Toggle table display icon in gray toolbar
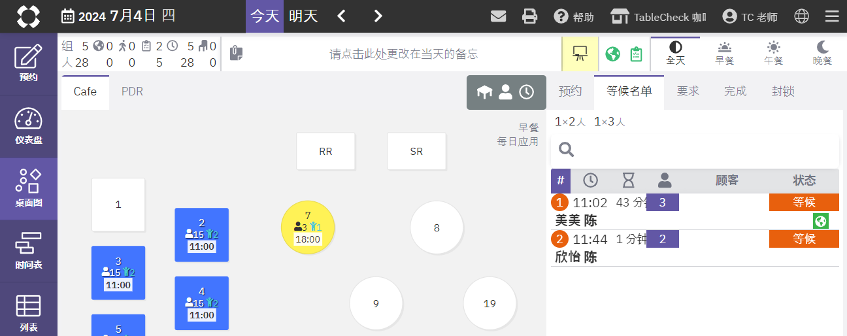This screenshot has width=847, height=336. pos(484,92)
